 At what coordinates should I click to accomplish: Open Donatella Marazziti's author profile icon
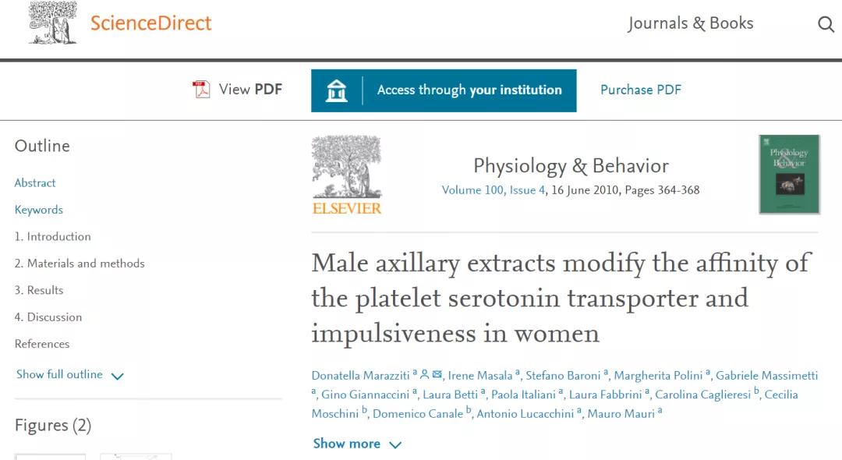(x=425, y=375)
